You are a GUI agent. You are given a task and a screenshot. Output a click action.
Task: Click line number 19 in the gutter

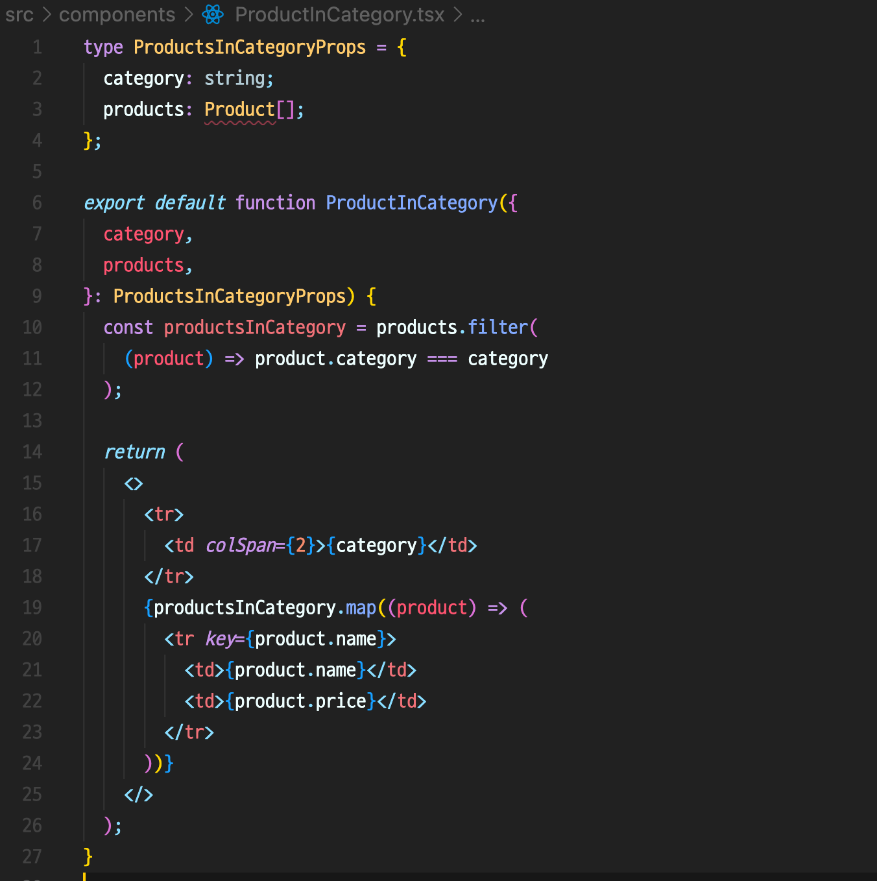pos(32,608)
